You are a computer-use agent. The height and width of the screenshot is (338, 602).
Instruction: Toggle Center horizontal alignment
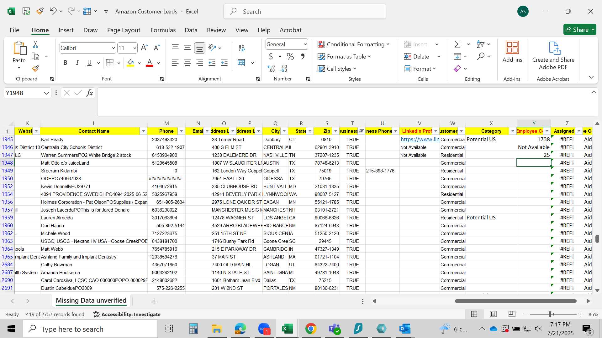point(187,63)
